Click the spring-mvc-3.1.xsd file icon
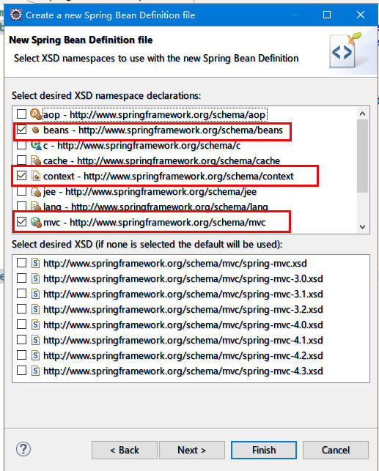The width and height of the screenshot is (379, 471). [x=35, y=294]
